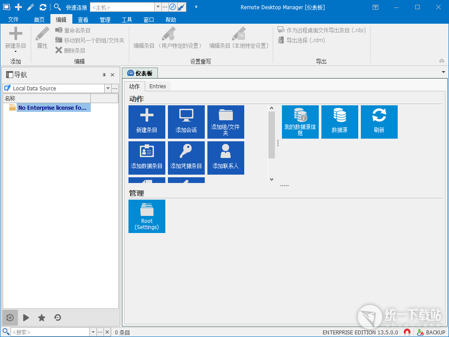Viewport: 449px width, 337px height.
Task: Click the 添加会话 tile
Action: click(x=186, y=122)
